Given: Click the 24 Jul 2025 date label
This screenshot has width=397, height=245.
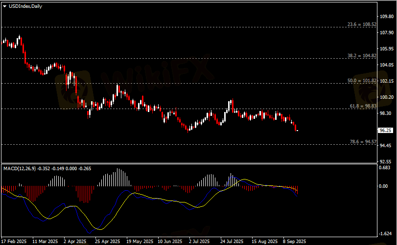Looking at the screenshot, I should 232,242.
